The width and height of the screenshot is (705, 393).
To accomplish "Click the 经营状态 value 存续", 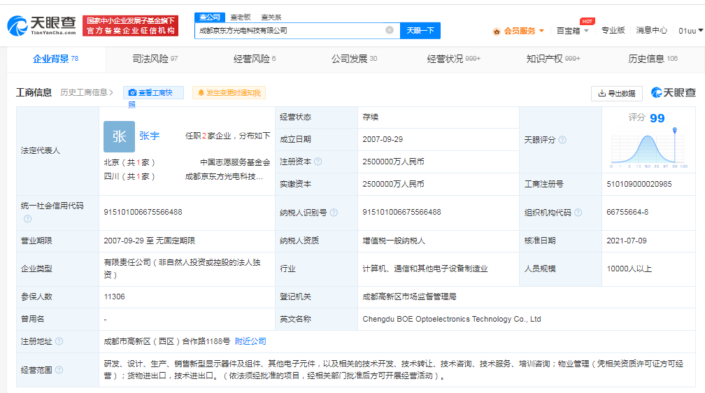I will click(371, 117).
